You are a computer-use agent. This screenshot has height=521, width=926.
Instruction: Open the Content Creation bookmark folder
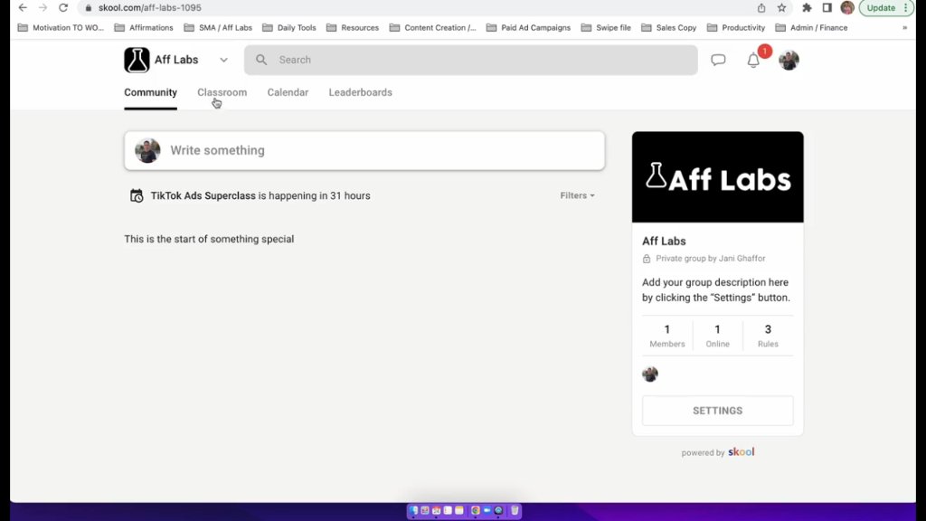click(x=432, y=28)
